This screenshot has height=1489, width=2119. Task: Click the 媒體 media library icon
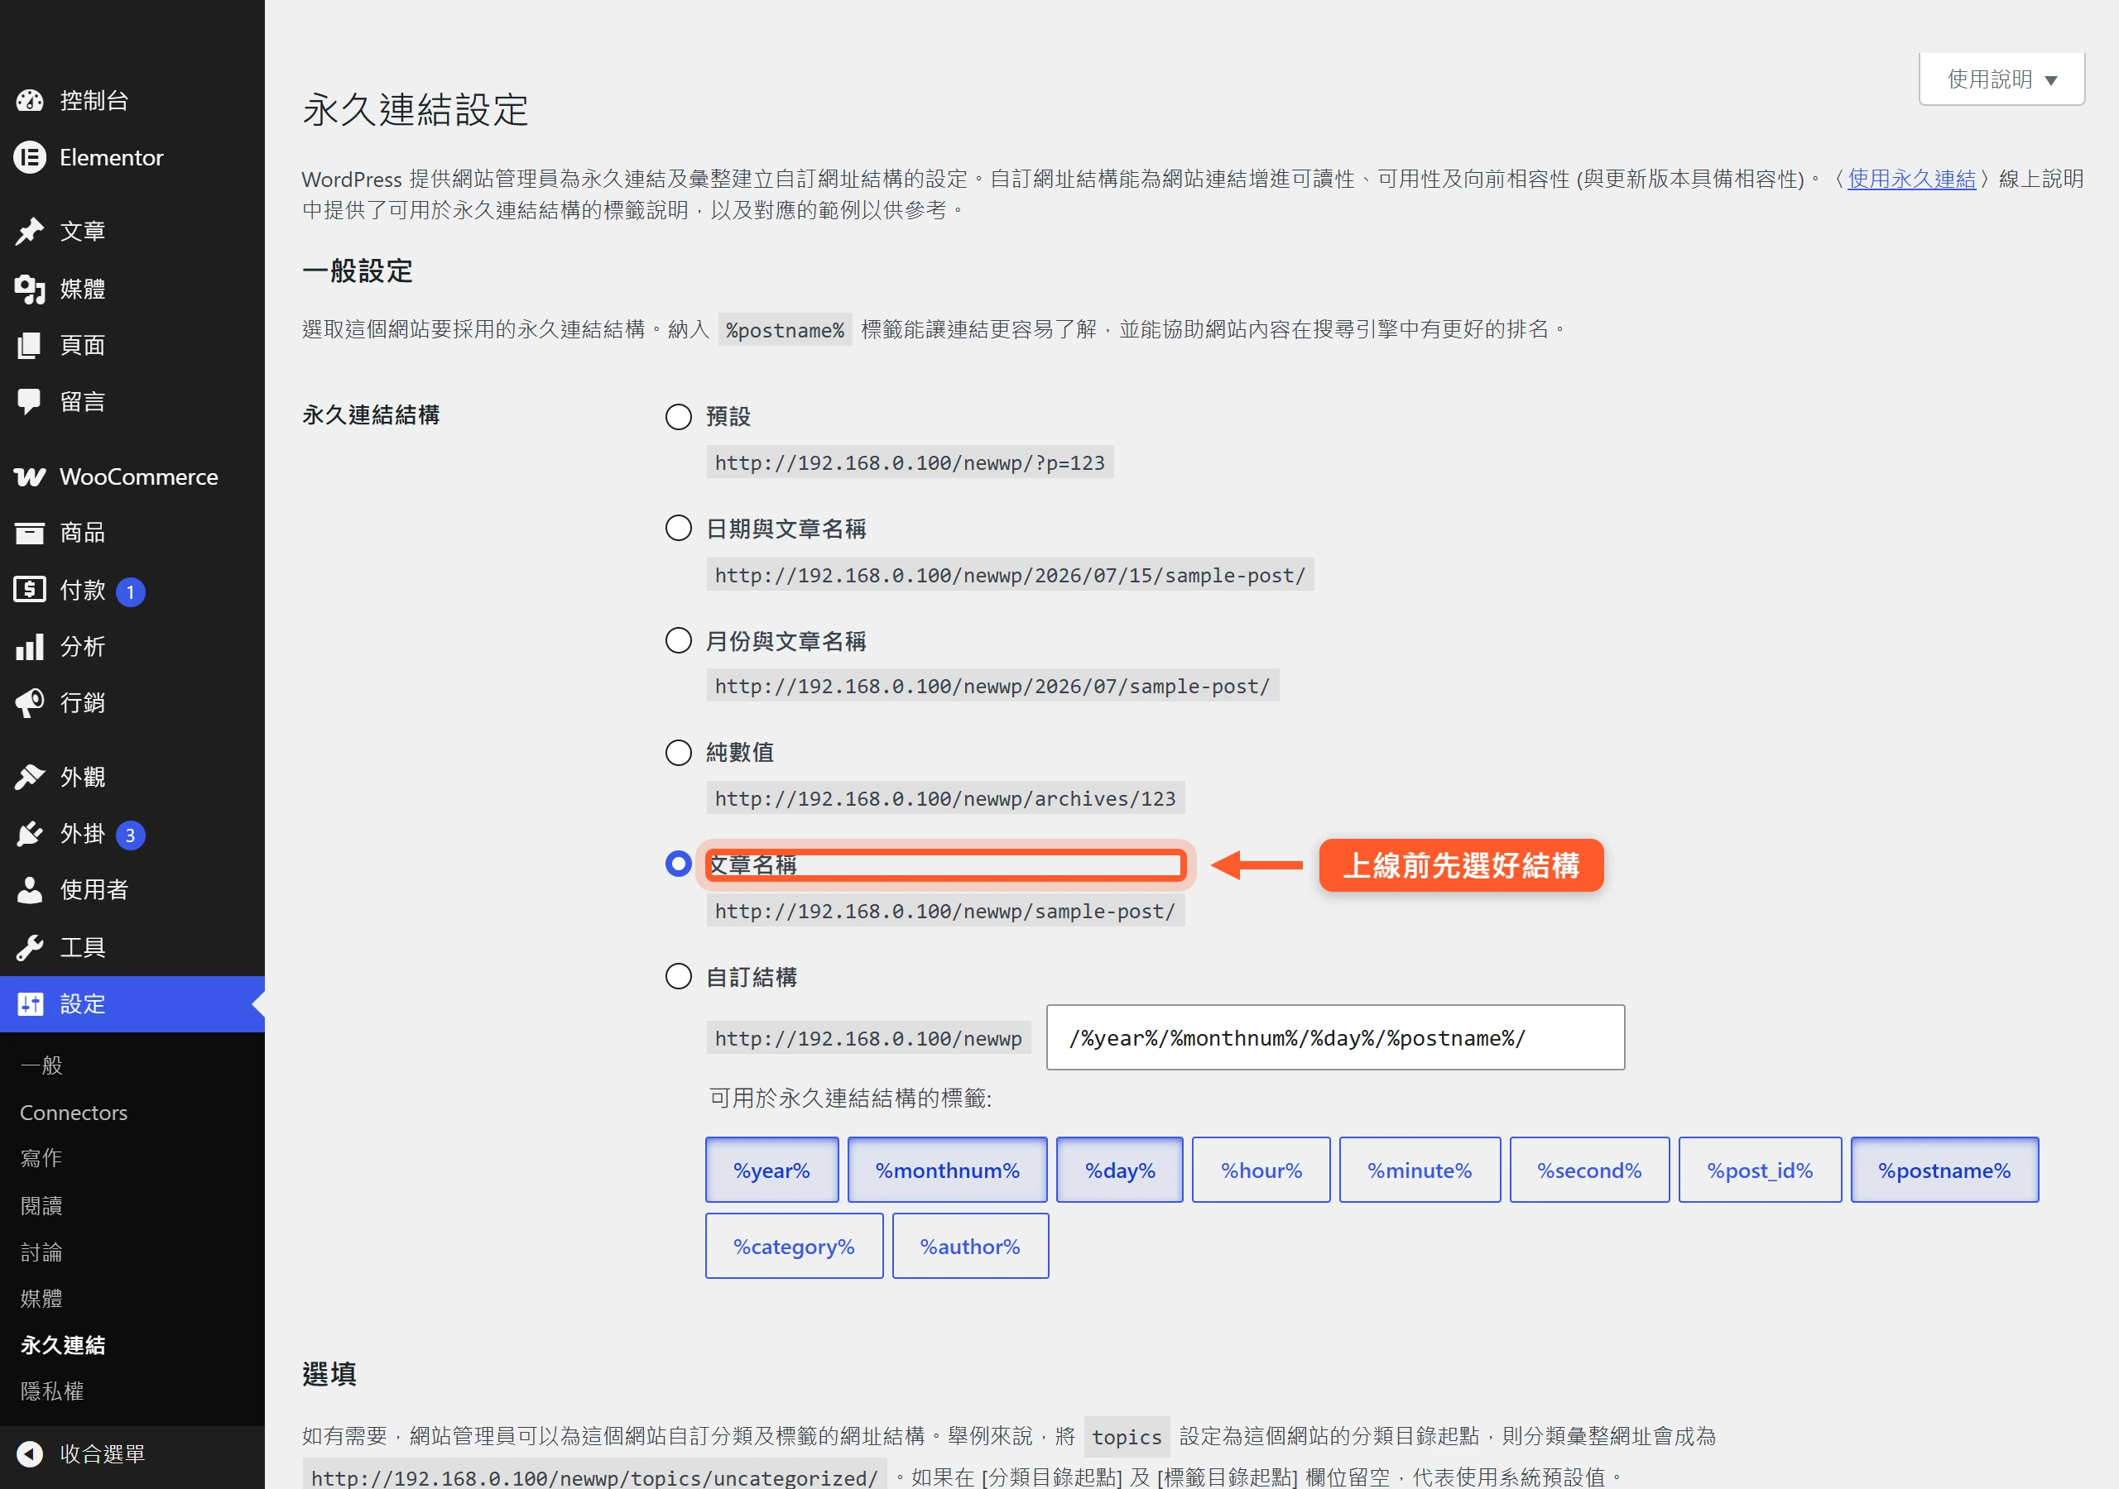point(30,289)
